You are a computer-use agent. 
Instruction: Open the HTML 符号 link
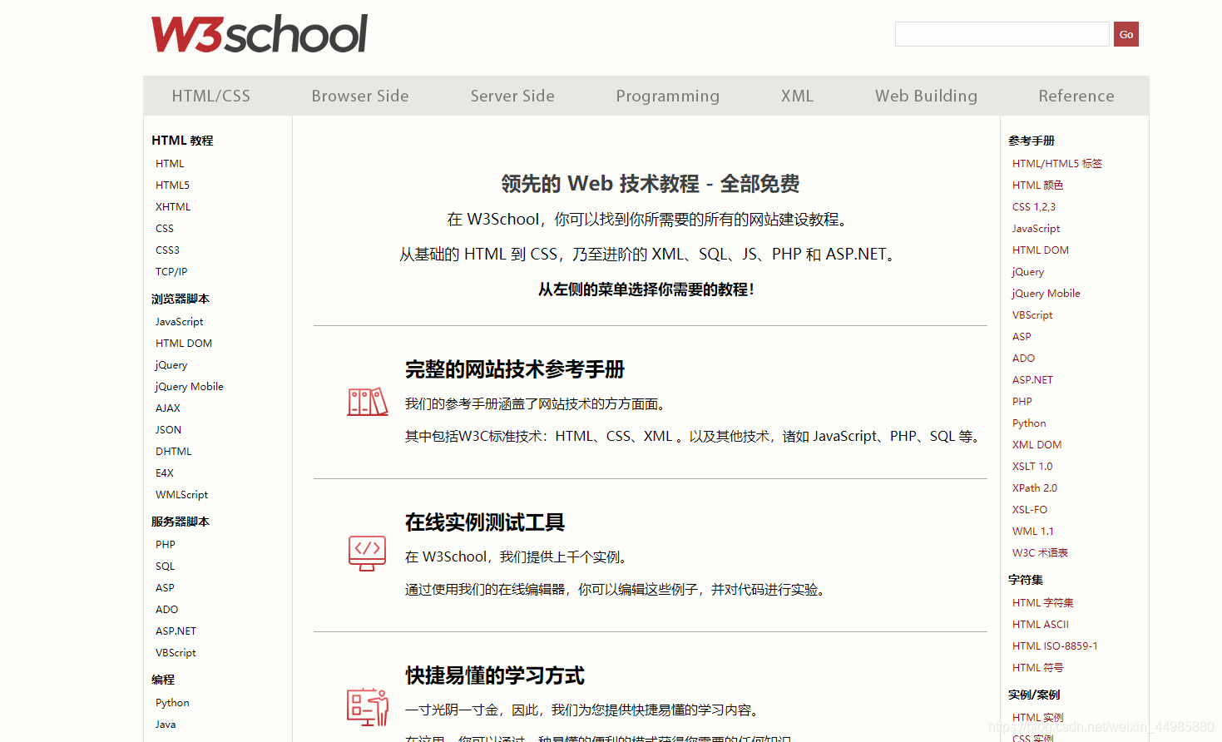(x=1037, y=668)
